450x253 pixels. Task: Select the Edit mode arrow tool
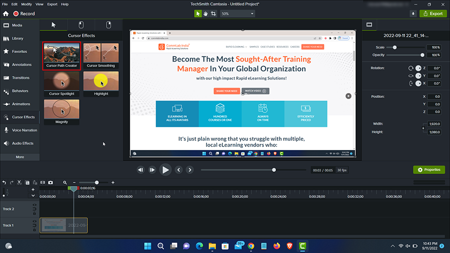point(197,13)
